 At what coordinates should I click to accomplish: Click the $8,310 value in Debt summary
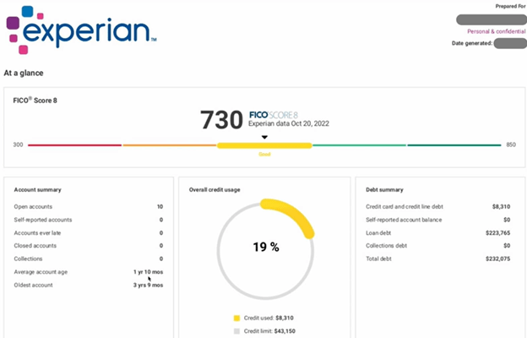pos(501,206)
